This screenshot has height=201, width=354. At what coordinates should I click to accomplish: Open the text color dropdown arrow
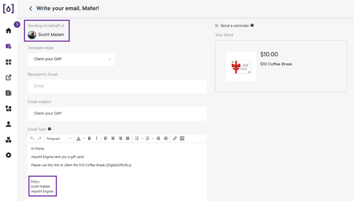[84, 138]
